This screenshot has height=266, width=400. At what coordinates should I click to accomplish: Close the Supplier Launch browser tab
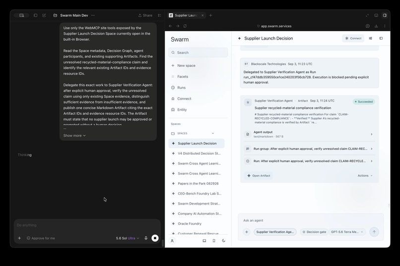[202, 15]
